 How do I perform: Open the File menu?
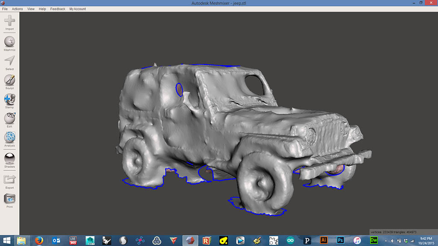[x=5, y=9]
